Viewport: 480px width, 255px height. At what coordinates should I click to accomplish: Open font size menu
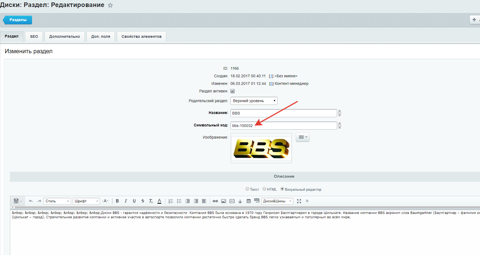tap(106, 201)
